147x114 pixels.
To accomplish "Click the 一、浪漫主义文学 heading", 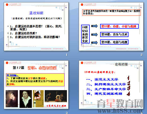I will click(102, 79).
